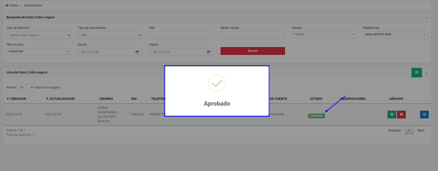Click inside the Razón social field
This screenshot has height=171, width=438.
[x=252, y=35]
